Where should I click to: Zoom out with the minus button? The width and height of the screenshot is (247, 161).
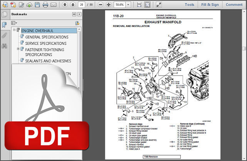(x=100, y=5)
